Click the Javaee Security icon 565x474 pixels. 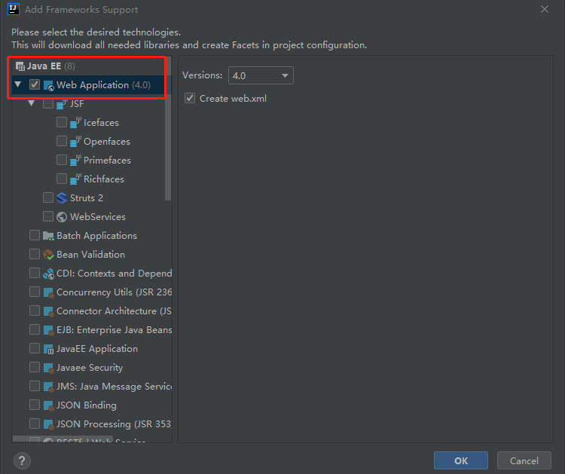(48, 368)
